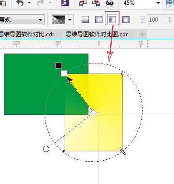Click the full-screen preview icon
This screenshot has width=174, height=184.
point(170,3)
